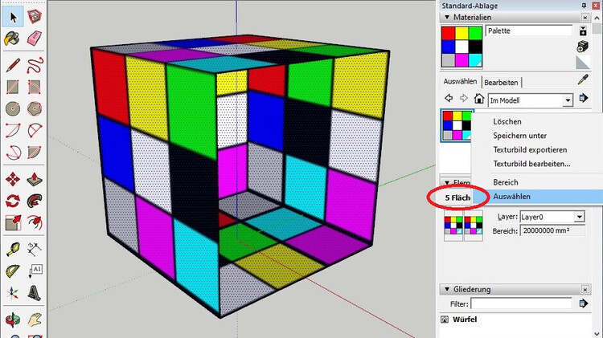Click large material preview thumbnail

[461, 47]
